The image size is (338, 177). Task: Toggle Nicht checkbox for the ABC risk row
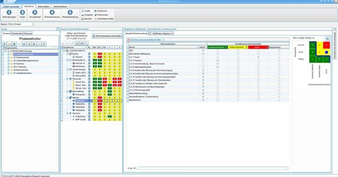pyautogui.click(x=203, y=51)
